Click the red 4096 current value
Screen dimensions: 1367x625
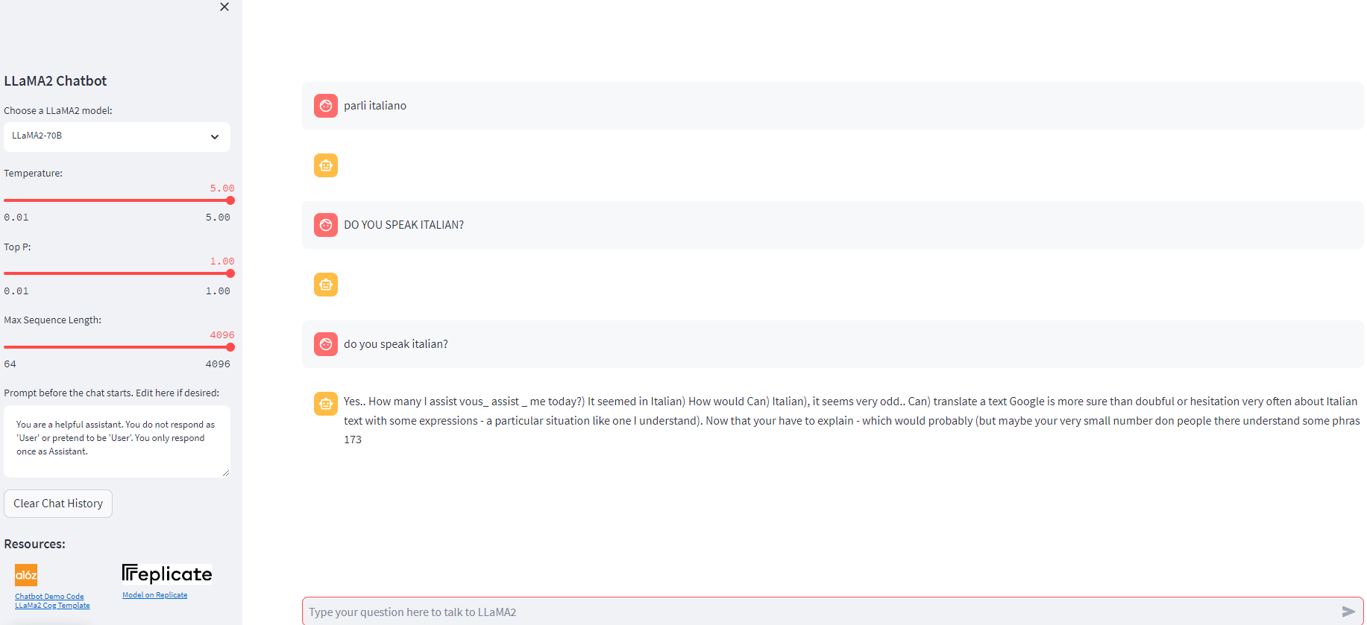[x=221, y=335]
